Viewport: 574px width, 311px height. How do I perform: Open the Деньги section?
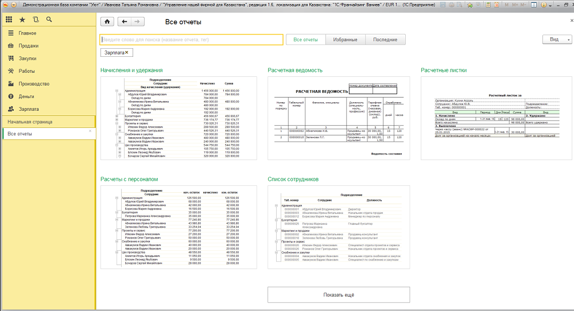pyautogui.click(x=26, y=96)
